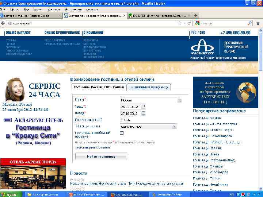263x197 pixels.
Task: Expand the Расширенный поиск section
Action: 93,148
